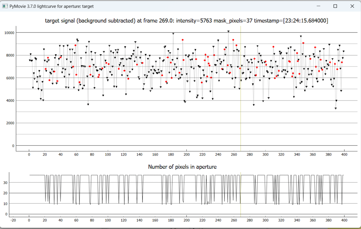Close the PyMovie lightcurve window
Image resolution: width=361 pixels, height=229 pixels.
point(352,6)
